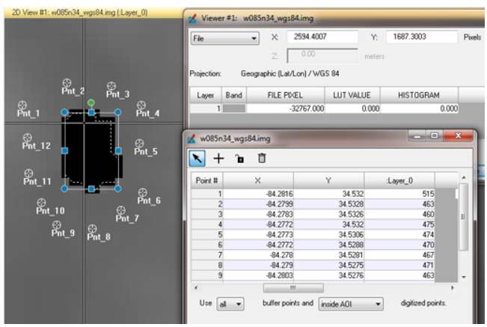Click the plus add-point tool
Screen dimensions: 487x327
(x=218, y=159)
